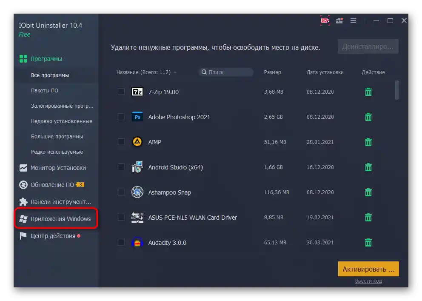
Task: Click the trash icon for Audacity 3.0.0
Action: [x=368, y=243]
